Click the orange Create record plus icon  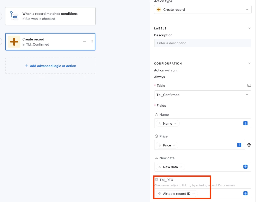(14, 42)
